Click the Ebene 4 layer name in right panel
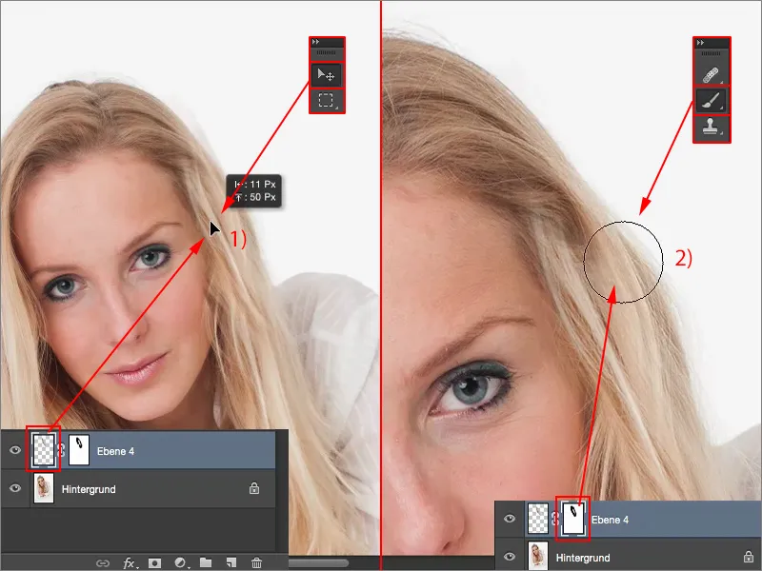This screenshot has height=571, width=762. [x=610, y=520]
